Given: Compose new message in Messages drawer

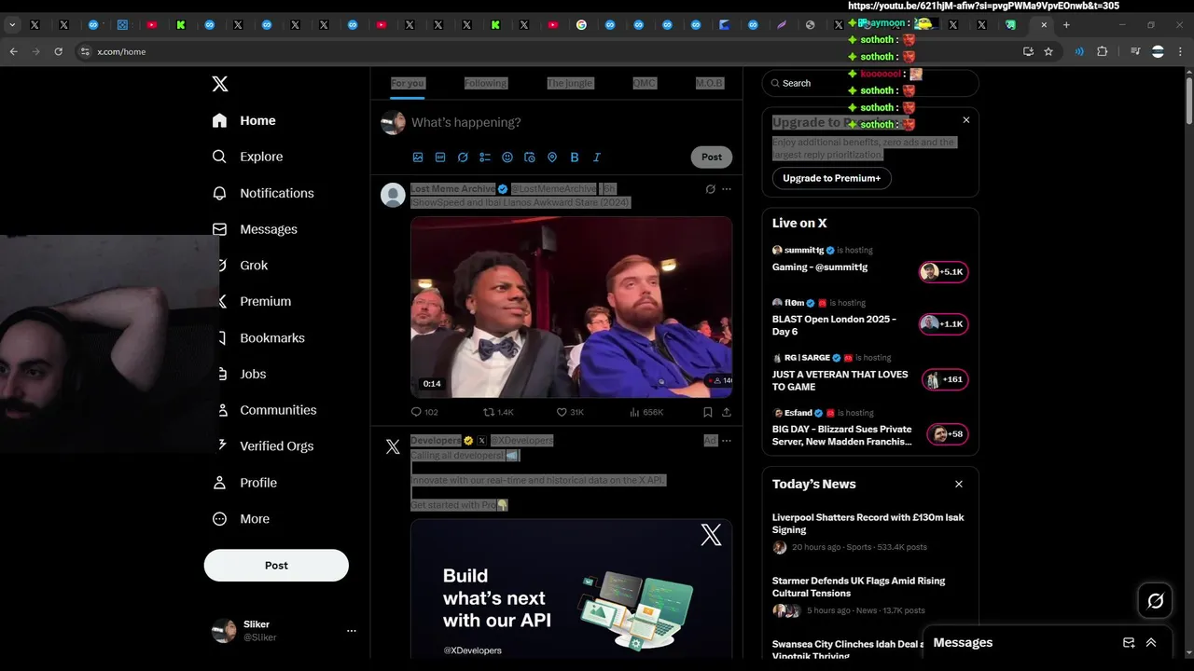Looking at the screenshot, I should point(1129,643).
